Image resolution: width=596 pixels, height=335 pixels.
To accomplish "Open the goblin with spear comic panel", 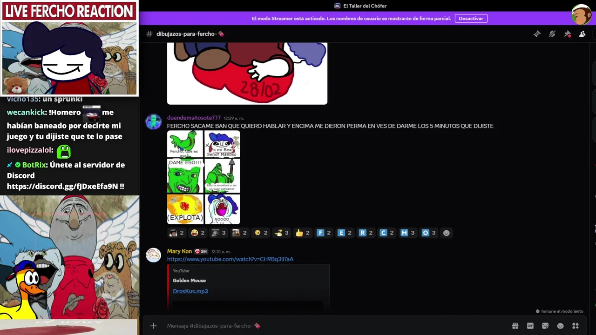I will click(222, 176).
